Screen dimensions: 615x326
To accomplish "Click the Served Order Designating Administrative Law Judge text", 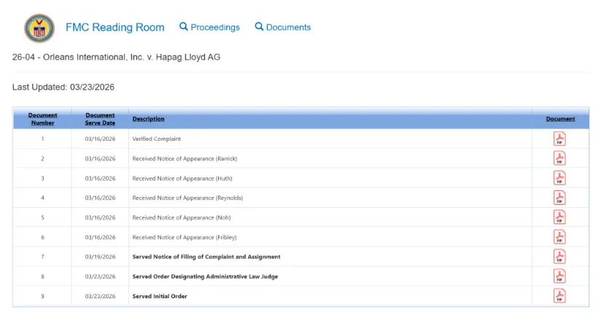I will 204,276.
